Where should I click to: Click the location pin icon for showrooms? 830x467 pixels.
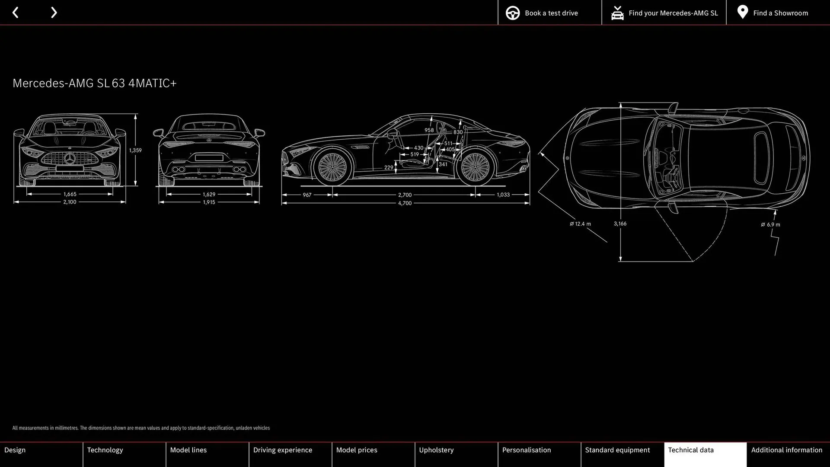coord(742,12)
